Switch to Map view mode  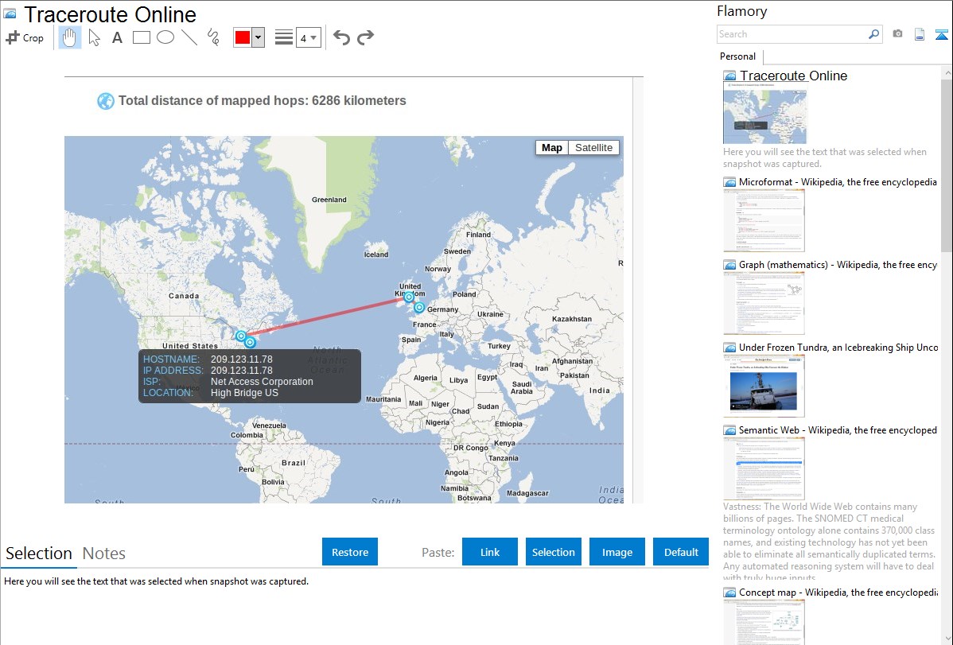click(551, 148)
